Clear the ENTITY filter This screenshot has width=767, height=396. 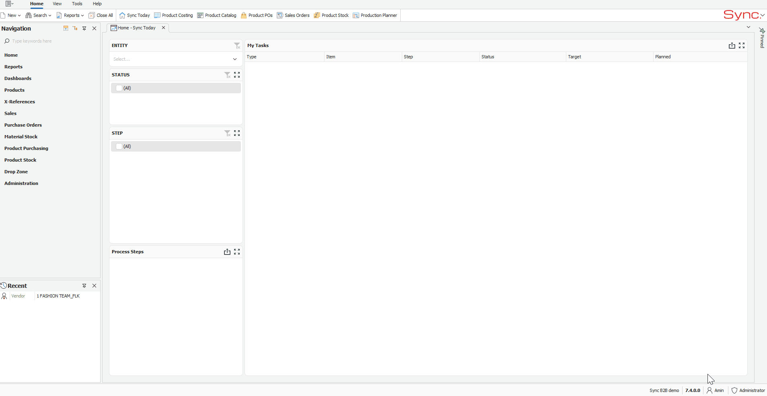coord(237,45)
